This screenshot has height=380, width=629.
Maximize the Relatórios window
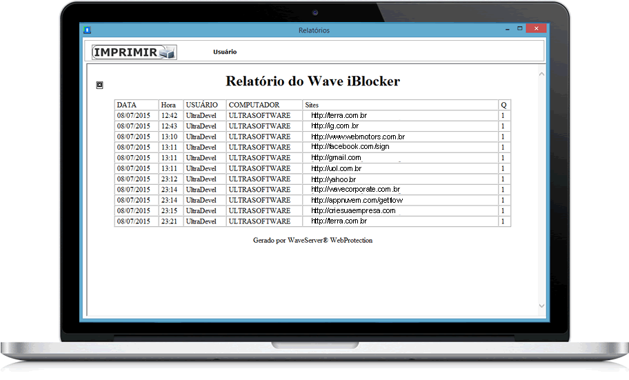[519, 29]
